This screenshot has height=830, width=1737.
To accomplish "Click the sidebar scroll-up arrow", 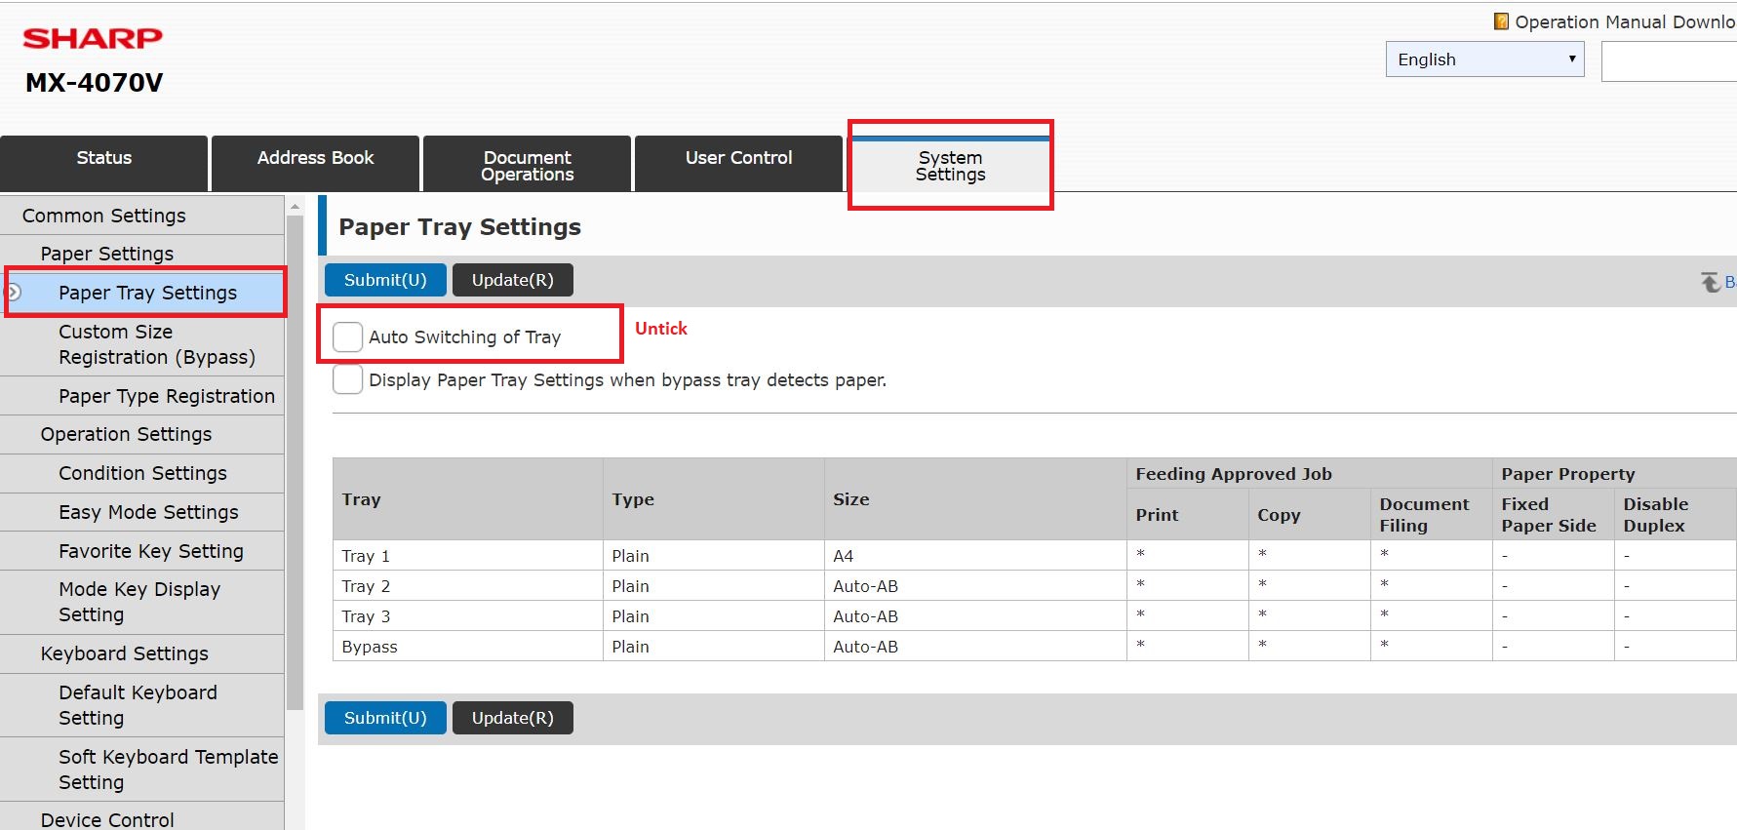I will [x=295, y=207].
